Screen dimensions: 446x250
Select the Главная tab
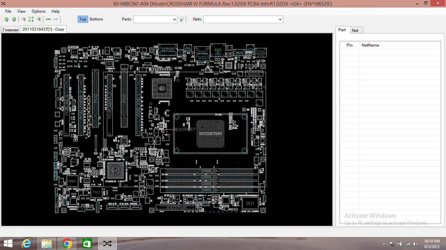pos(10,30)
